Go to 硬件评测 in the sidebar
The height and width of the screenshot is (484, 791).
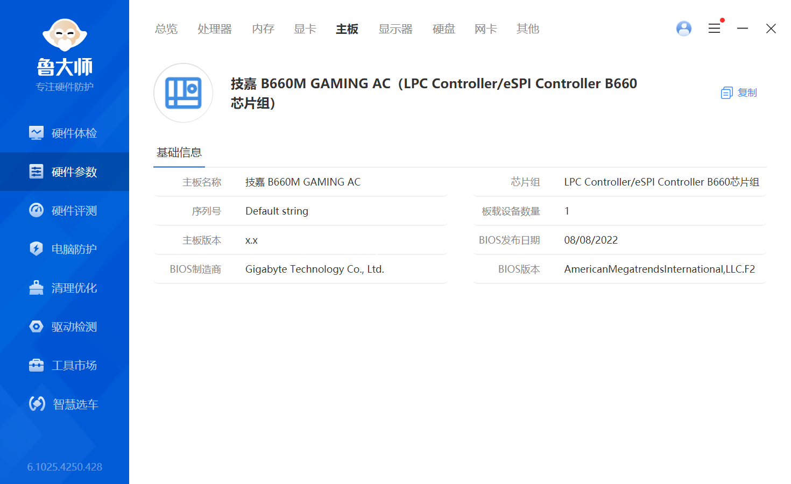65,210
